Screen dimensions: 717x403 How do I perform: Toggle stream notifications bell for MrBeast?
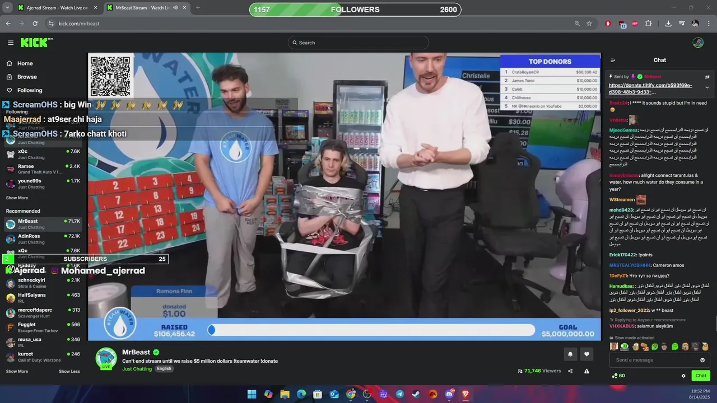pyautogui.click(x=570, y=354)
